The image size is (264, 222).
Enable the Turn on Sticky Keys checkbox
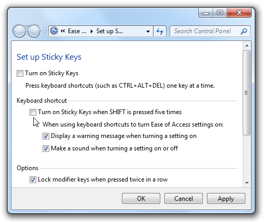[20, 73]
